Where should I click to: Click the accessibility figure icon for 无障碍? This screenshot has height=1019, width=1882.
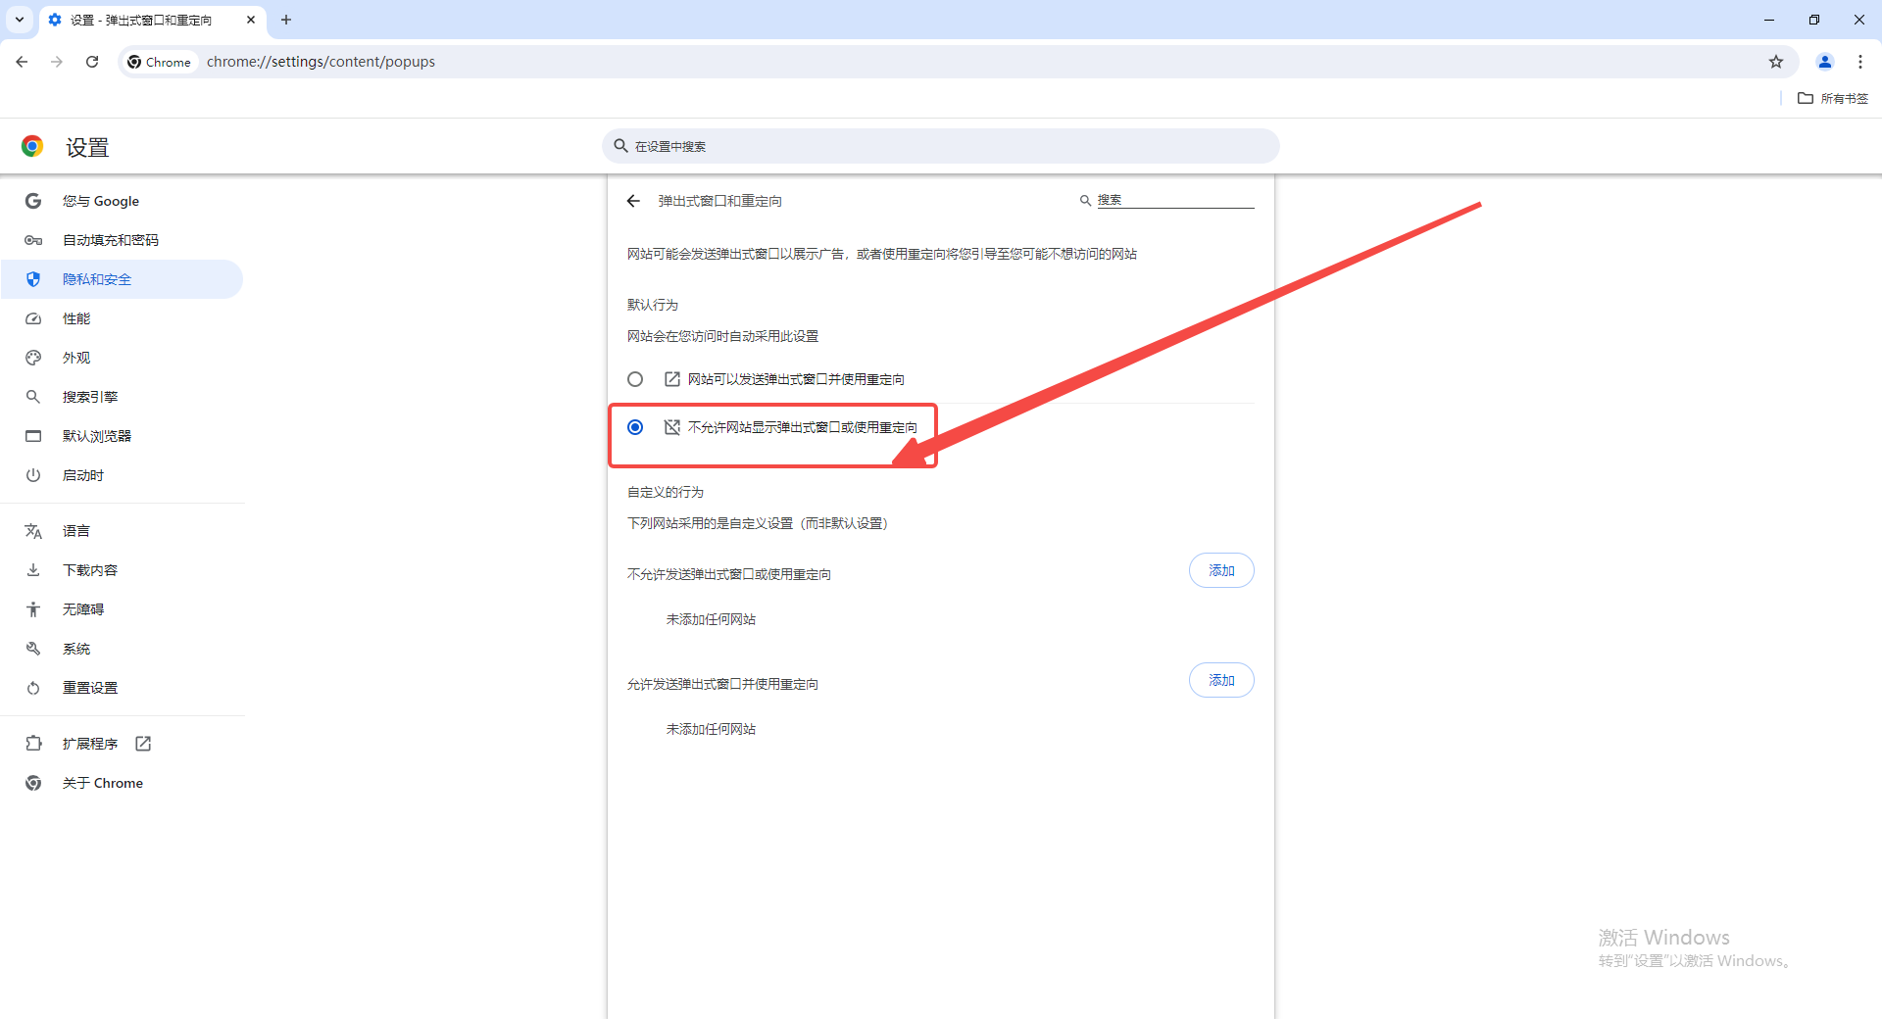coord(33,609)
